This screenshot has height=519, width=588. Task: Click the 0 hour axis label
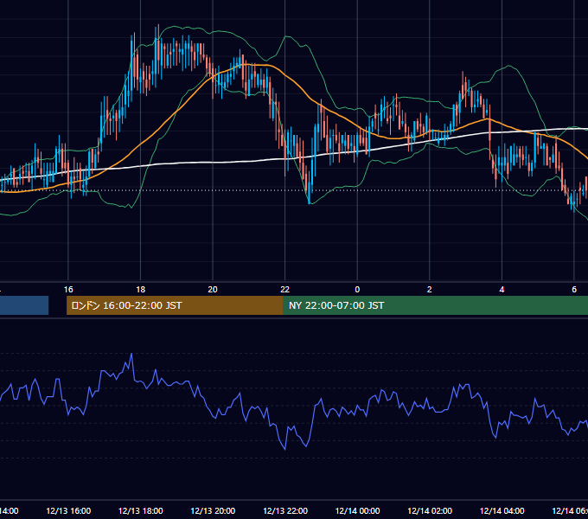tap(357, 290)
